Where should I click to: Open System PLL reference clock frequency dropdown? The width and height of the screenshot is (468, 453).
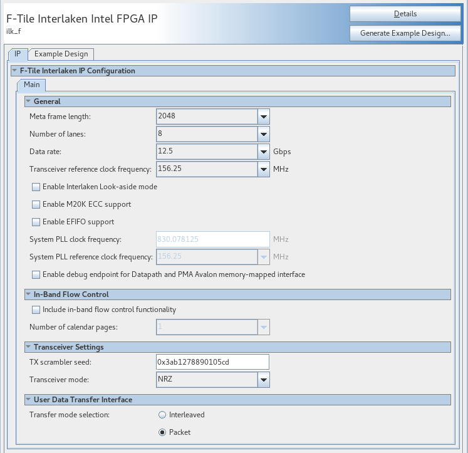pyautogui.click(x=264, y=257)
